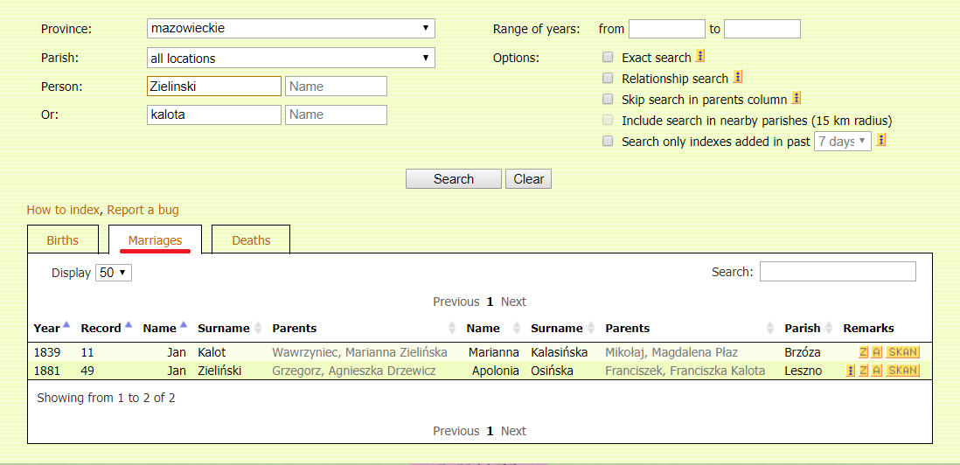Screen dimensions: 960x465
Task: Toggle the Relationship search checkbox
Action: click(608, 79)
